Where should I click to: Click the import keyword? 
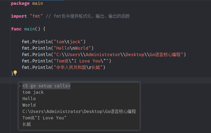tap(19, 16)
